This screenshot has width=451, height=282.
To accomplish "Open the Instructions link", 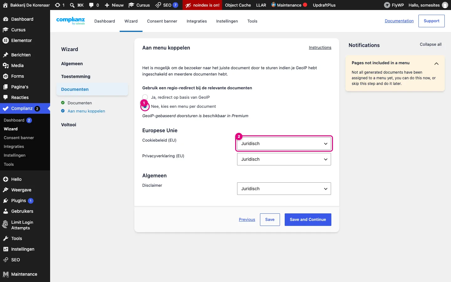I will pos(320,48).
